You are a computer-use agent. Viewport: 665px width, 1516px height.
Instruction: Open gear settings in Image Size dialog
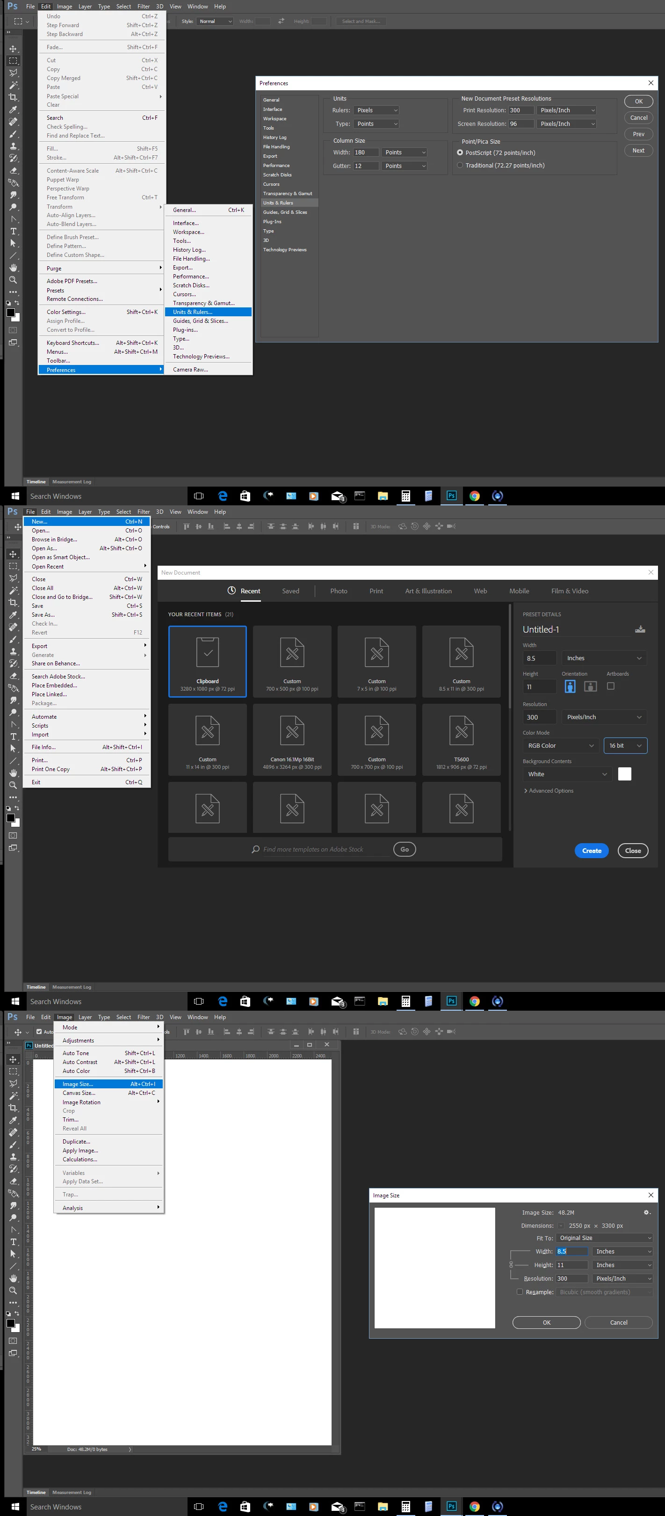point(647,1212)
